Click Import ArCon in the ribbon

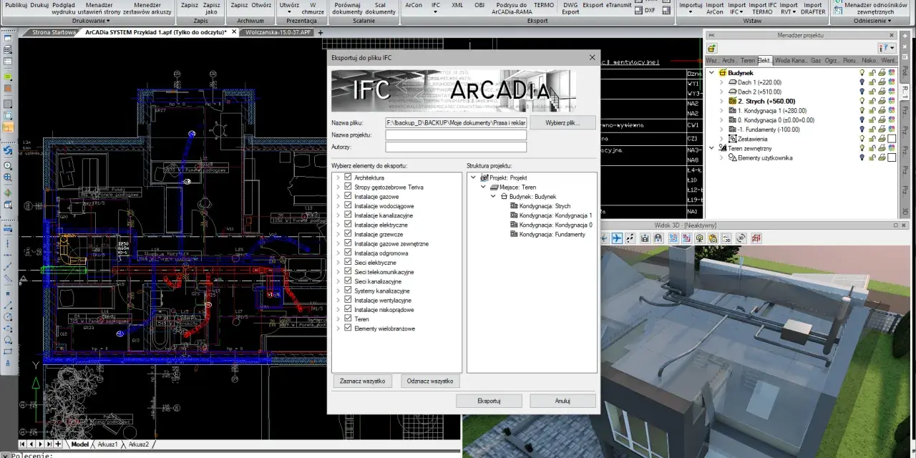click(715, 9)
